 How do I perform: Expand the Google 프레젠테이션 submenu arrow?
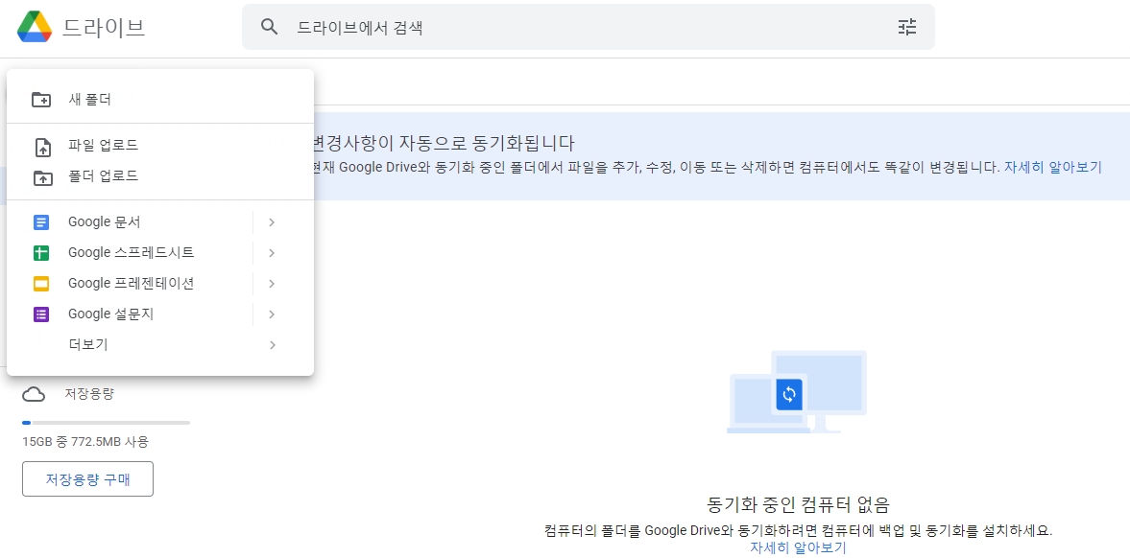272,284
